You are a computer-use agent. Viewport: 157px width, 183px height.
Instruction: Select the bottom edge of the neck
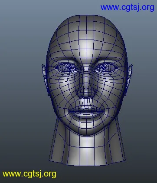coord(87,163)
